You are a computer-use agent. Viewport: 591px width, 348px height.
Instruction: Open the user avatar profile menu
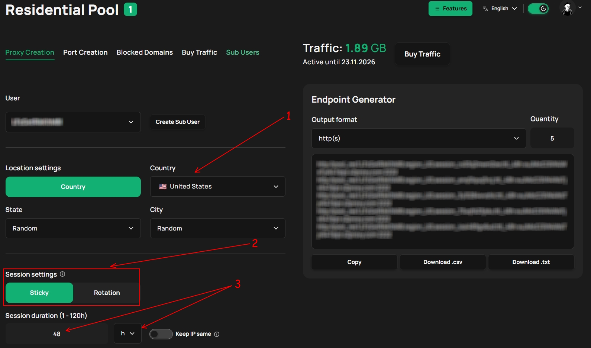pos(567,8)
